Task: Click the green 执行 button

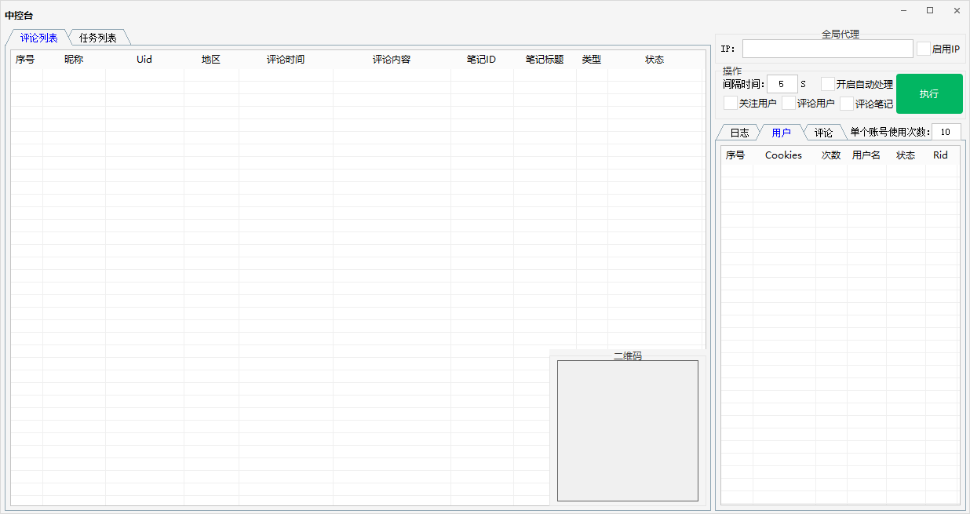Action: tap(929, 93)
